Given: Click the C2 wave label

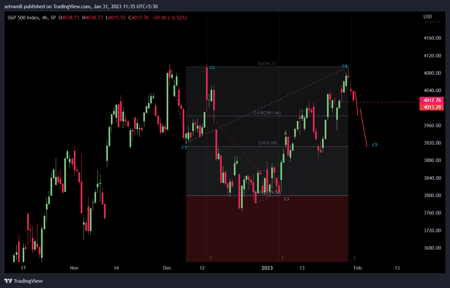Looking at the screenshot, I should [x=212, y=68].
